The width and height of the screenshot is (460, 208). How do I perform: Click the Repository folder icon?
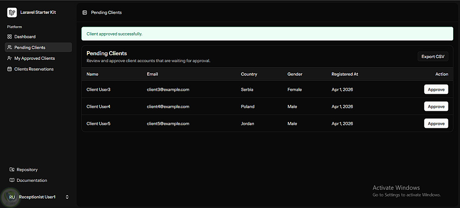click(12, 169)
